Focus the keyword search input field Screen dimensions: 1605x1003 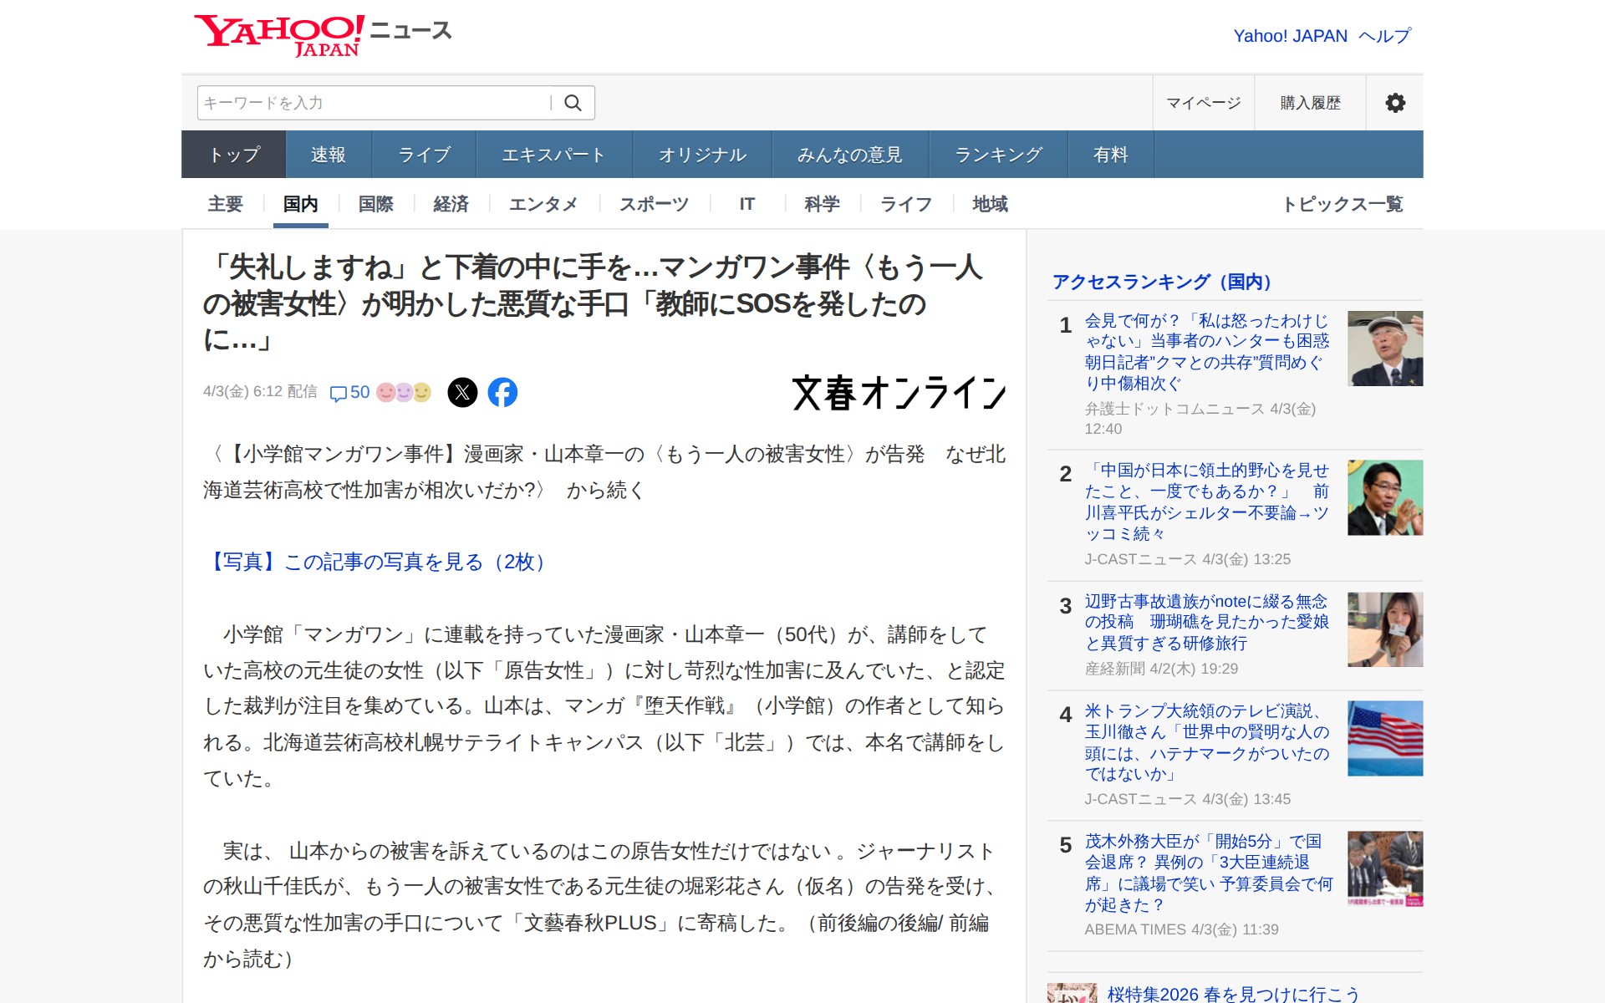pos(372,103)
